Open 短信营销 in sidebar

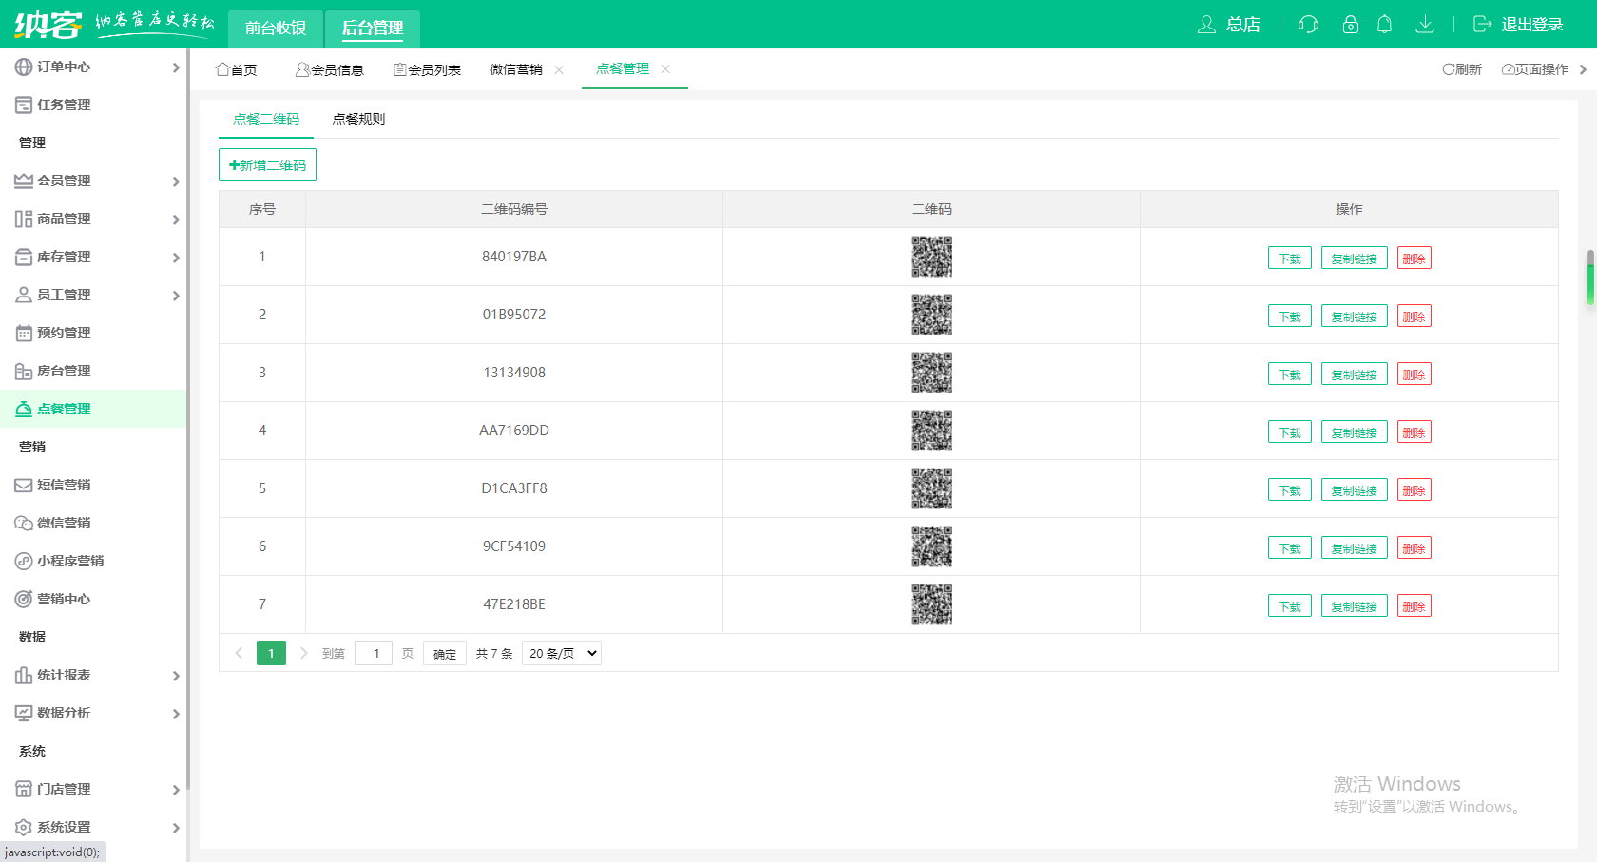pyautogui.click(x=93, y=485)
